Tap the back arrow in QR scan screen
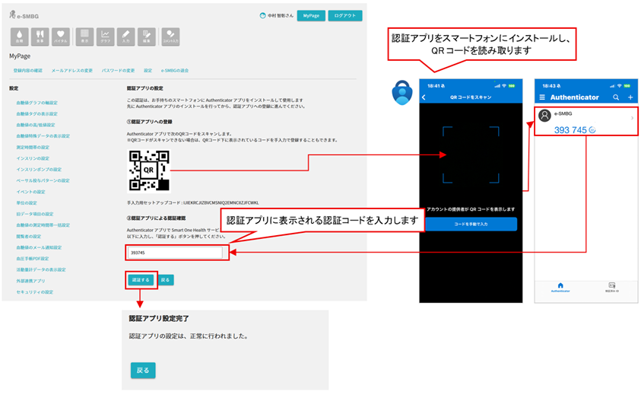The image size is (641, 395). [x=424, y=97]
